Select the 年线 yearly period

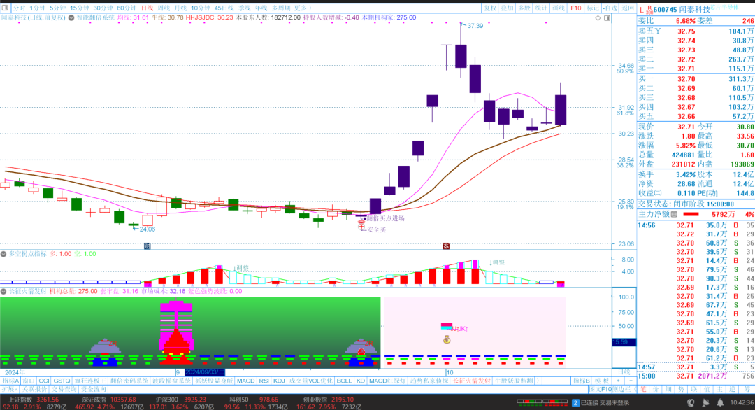pos(261,8)
